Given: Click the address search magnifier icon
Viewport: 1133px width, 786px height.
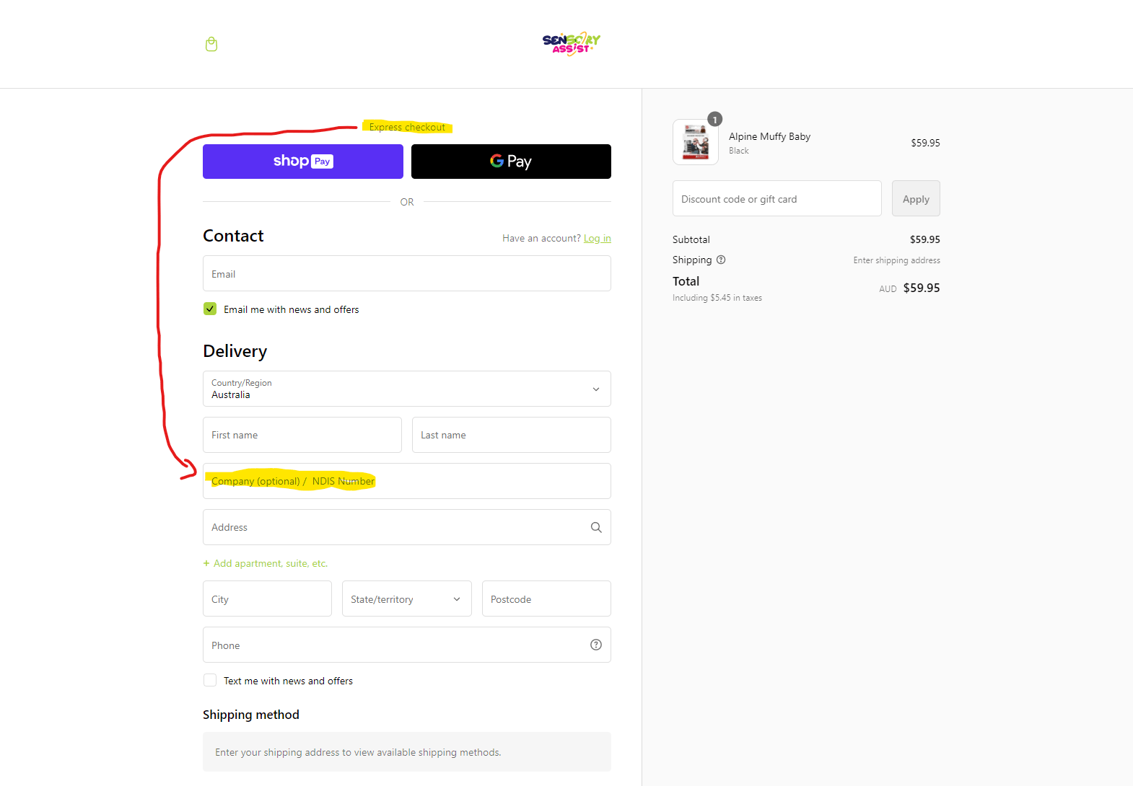Looking at the screenshot, I should (596, 527).
